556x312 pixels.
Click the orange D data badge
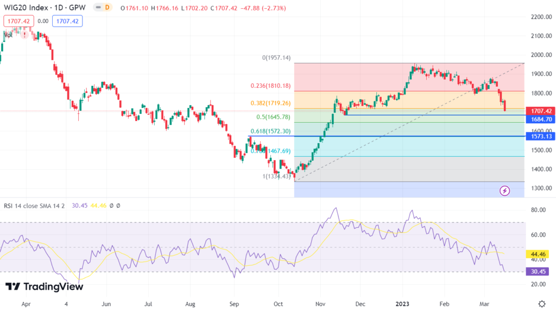pyautogui.click(x=107, y=8)
